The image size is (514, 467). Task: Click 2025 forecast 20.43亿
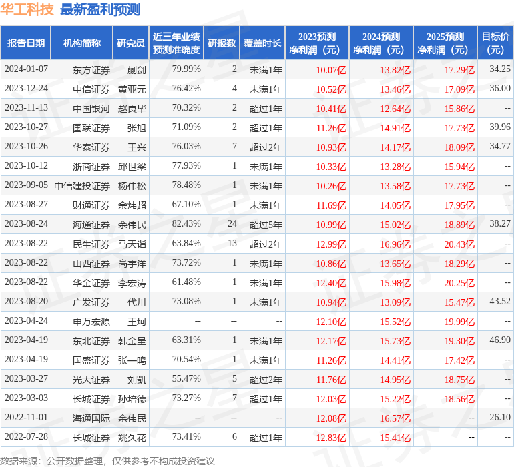point(459,244)
